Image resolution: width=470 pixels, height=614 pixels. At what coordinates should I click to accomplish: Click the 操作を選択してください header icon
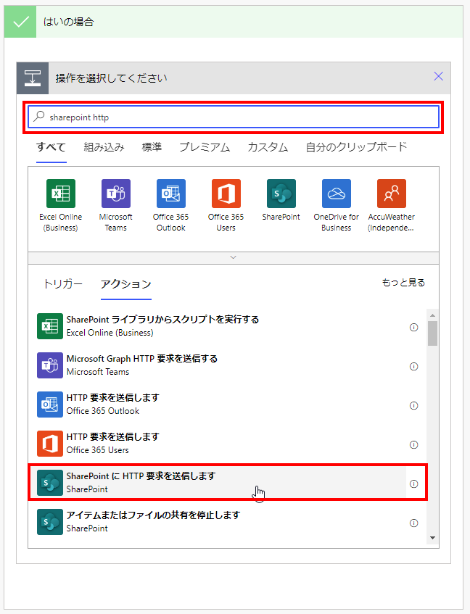pos(33,78)
